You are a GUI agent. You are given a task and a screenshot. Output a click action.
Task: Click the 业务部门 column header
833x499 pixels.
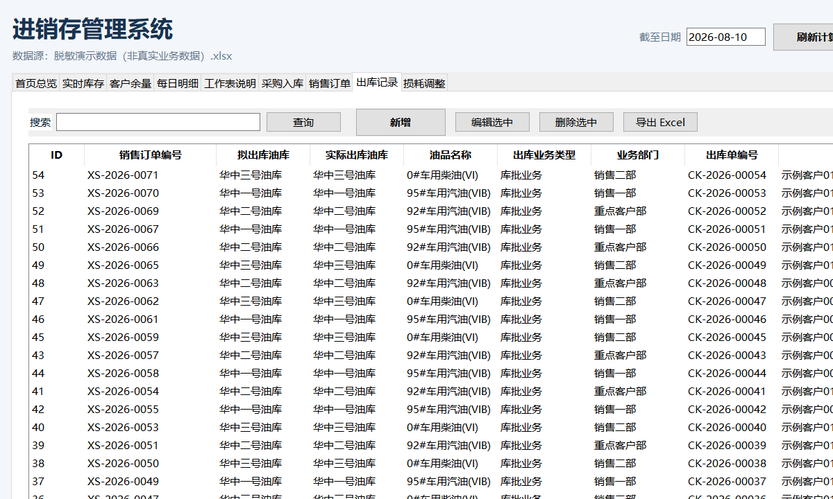pos(638,155)
